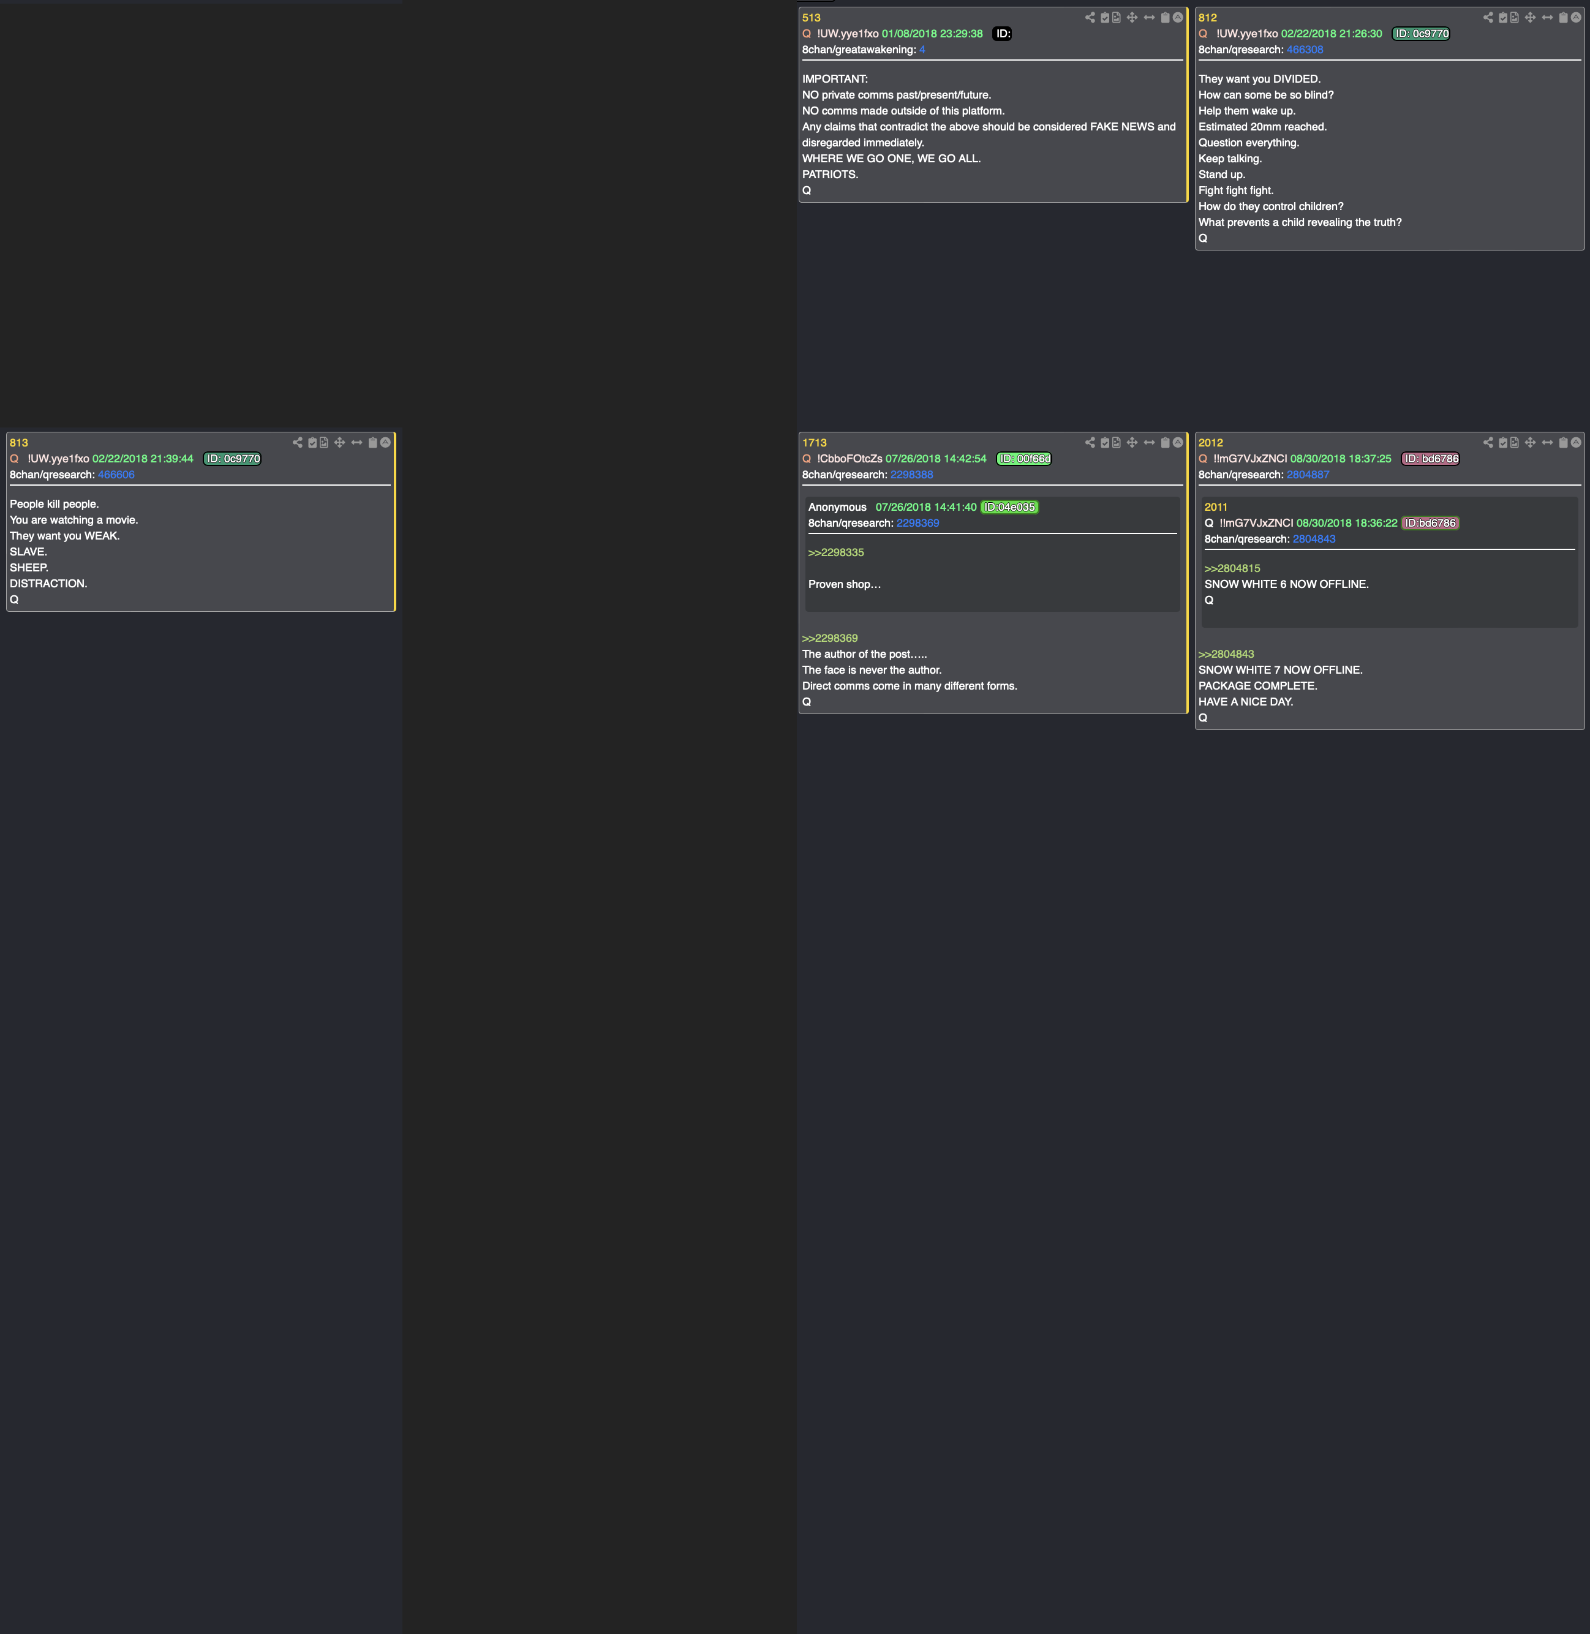Image resolution: width=1590 pixels, height=1634 pixels.
Task: Share post 1713
Action: [x=1090, y=443]
